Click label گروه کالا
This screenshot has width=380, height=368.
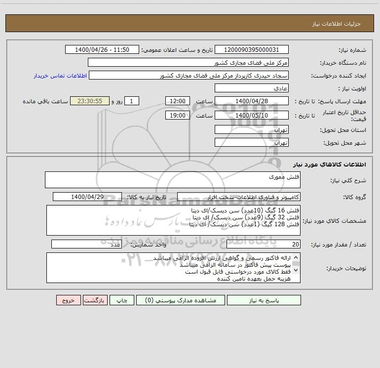point(354,197)
